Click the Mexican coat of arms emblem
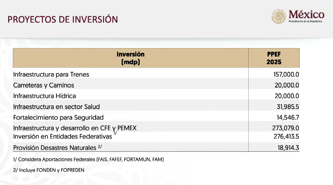This screenshot has height=185, width=333. pyautogui.click(x=279, y=16)
